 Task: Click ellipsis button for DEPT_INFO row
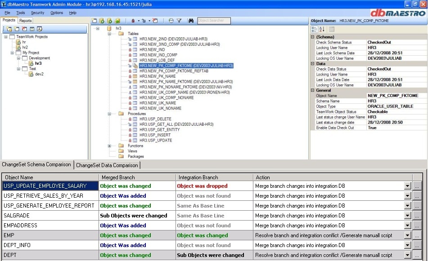[x=417, y=245]
